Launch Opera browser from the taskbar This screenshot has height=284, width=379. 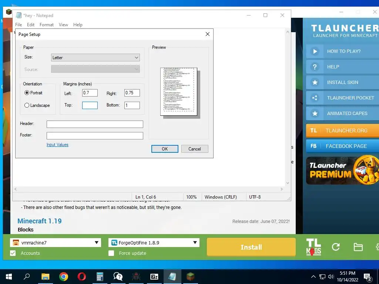click(x=82, y=277)
